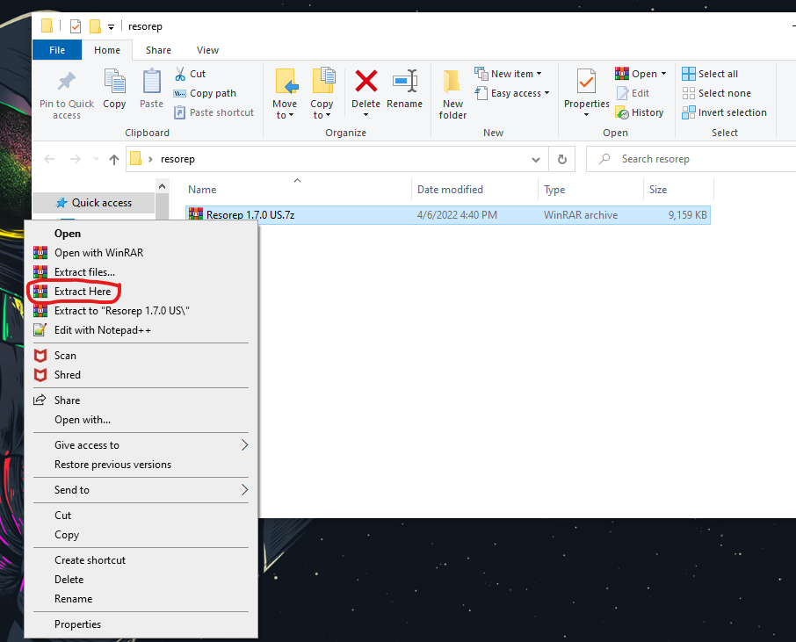Select the Home ribbon tab

click(107, 50)
